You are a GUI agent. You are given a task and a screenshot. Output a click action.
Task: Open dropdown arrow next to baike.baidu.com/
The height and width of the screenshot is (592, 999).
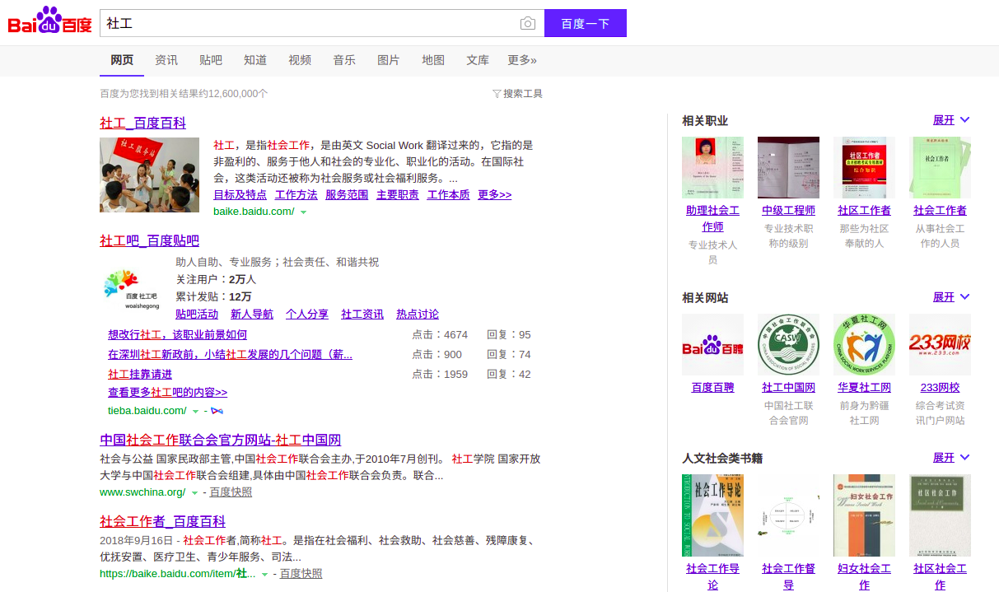point(304,212)
